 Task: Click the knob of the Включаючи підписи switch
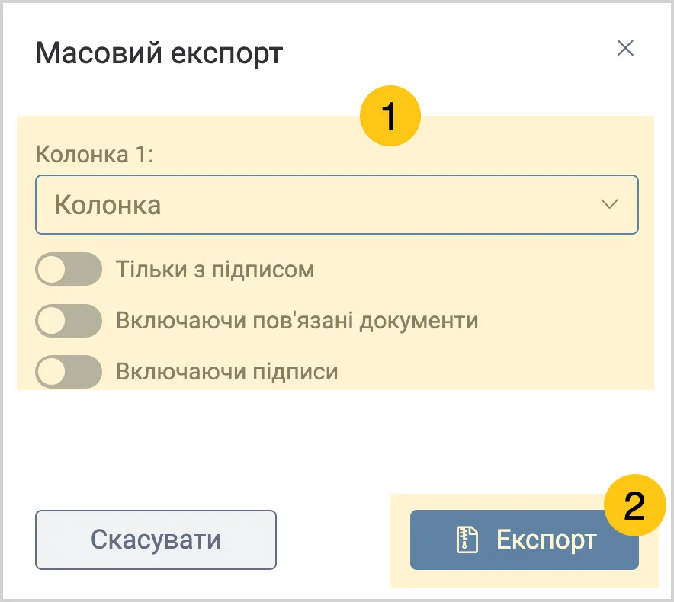pyautogui.click(x=52, y=372)
